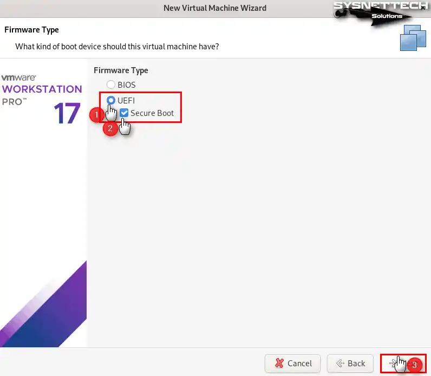Click the large purple 17 version number
The width and height of the screenshot is (431, 376).
[67, 113]
